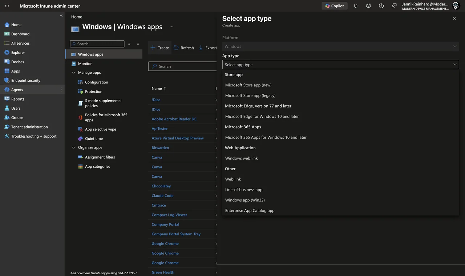
Task: Open Explorer in the sidebar
Action: click(x=18, y=53)
